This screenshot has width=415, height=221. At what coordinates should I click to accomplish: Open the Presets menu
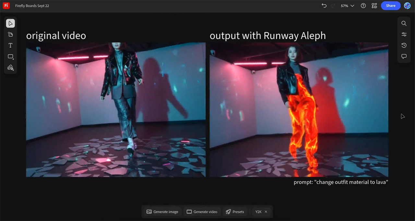pyautogui.click(x=235, y=212)
